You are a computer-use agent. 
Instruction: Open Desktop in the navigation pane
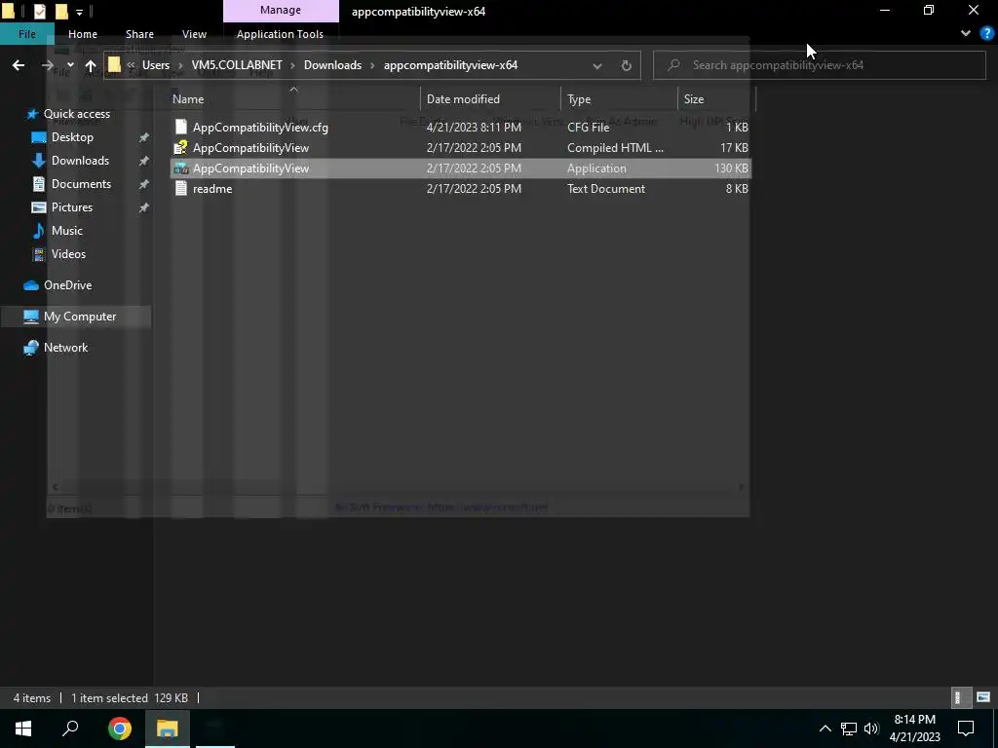click(72, 137)
